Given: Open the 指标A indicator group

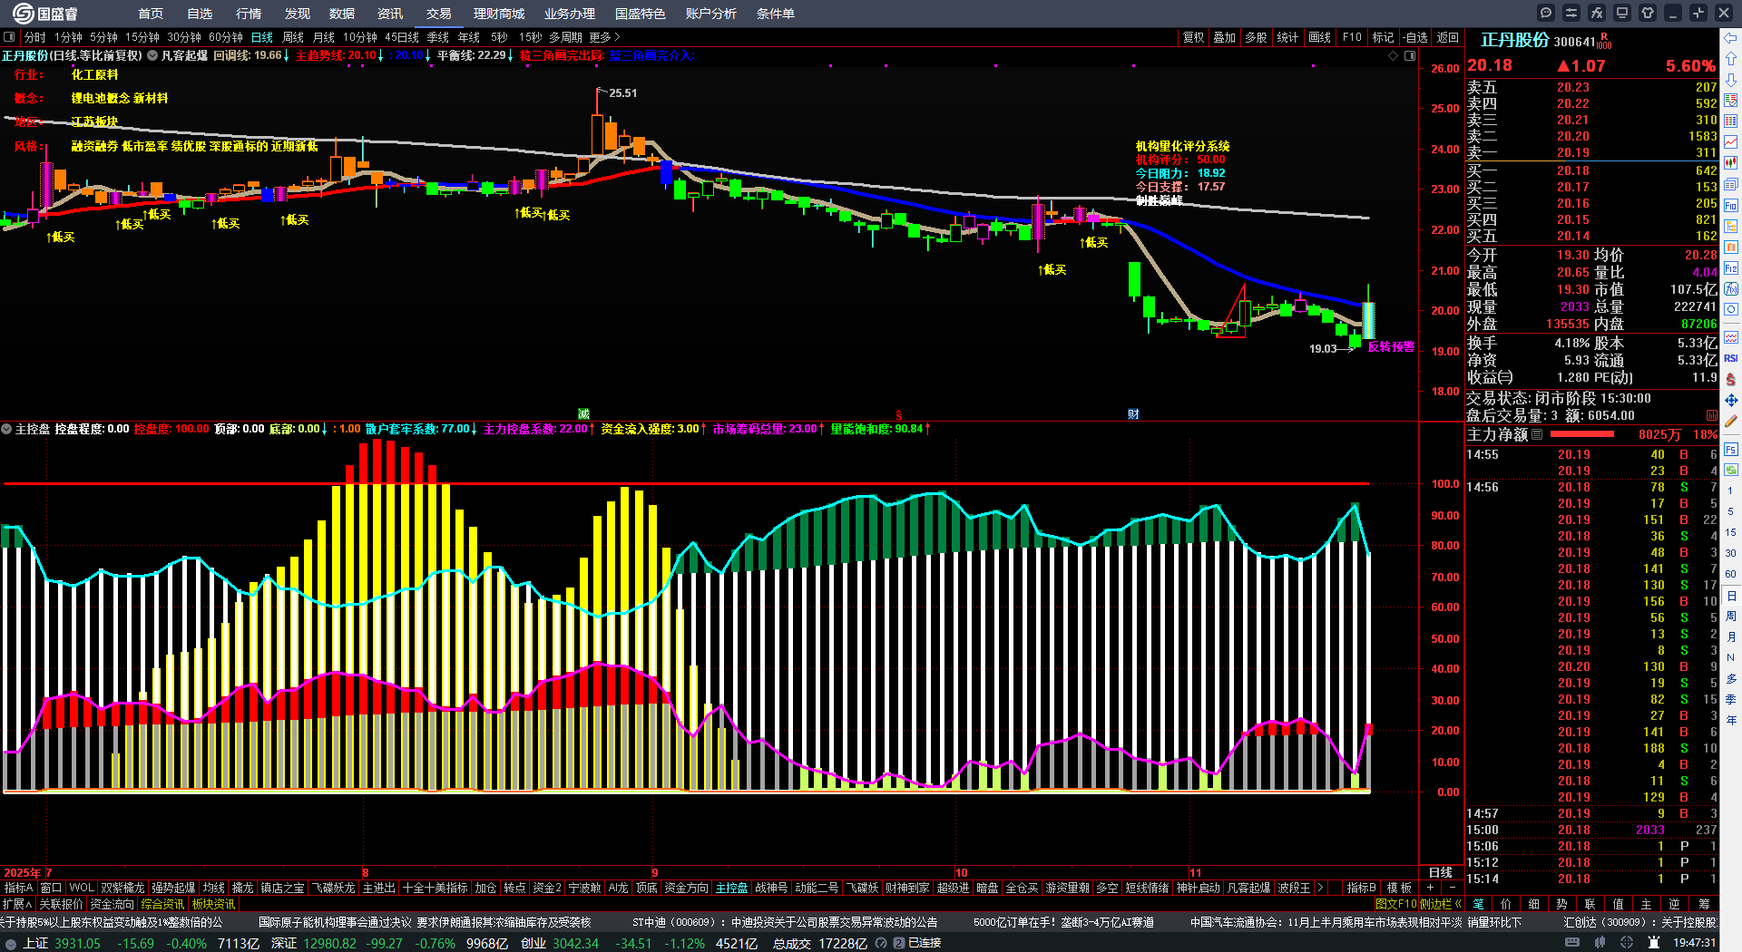Looking at the screenshot, I should (18, 888).
